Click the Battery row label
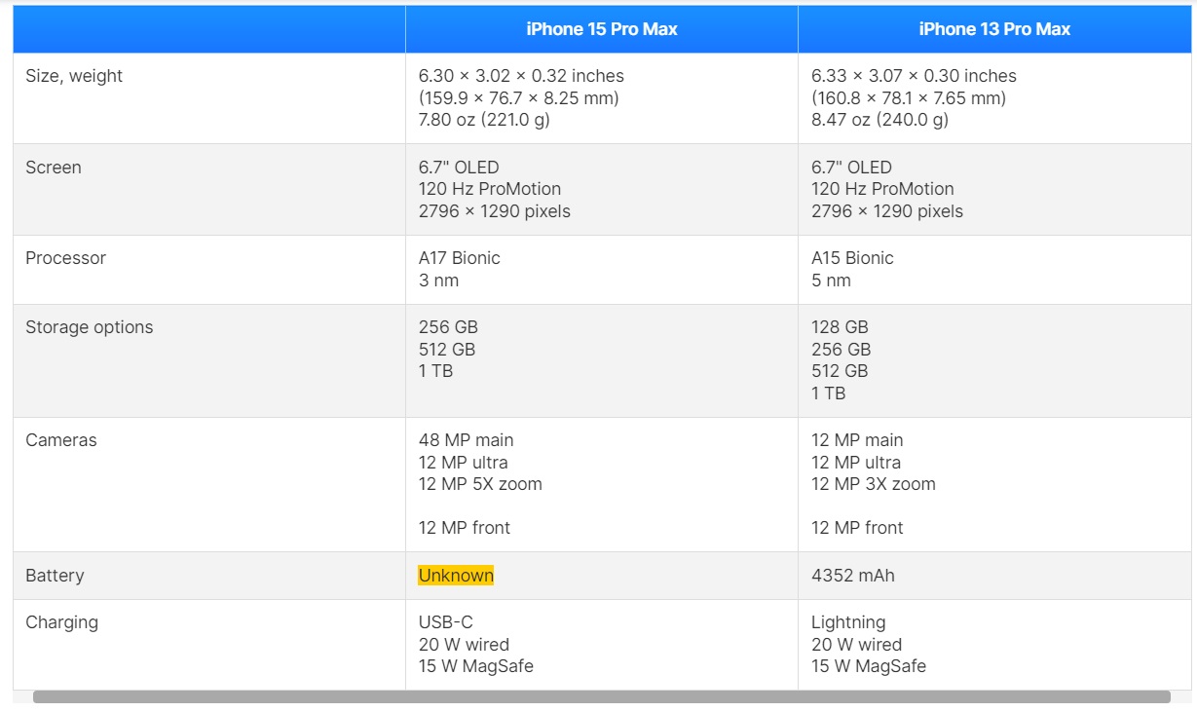1197x712 pixels. pos(55,576)
